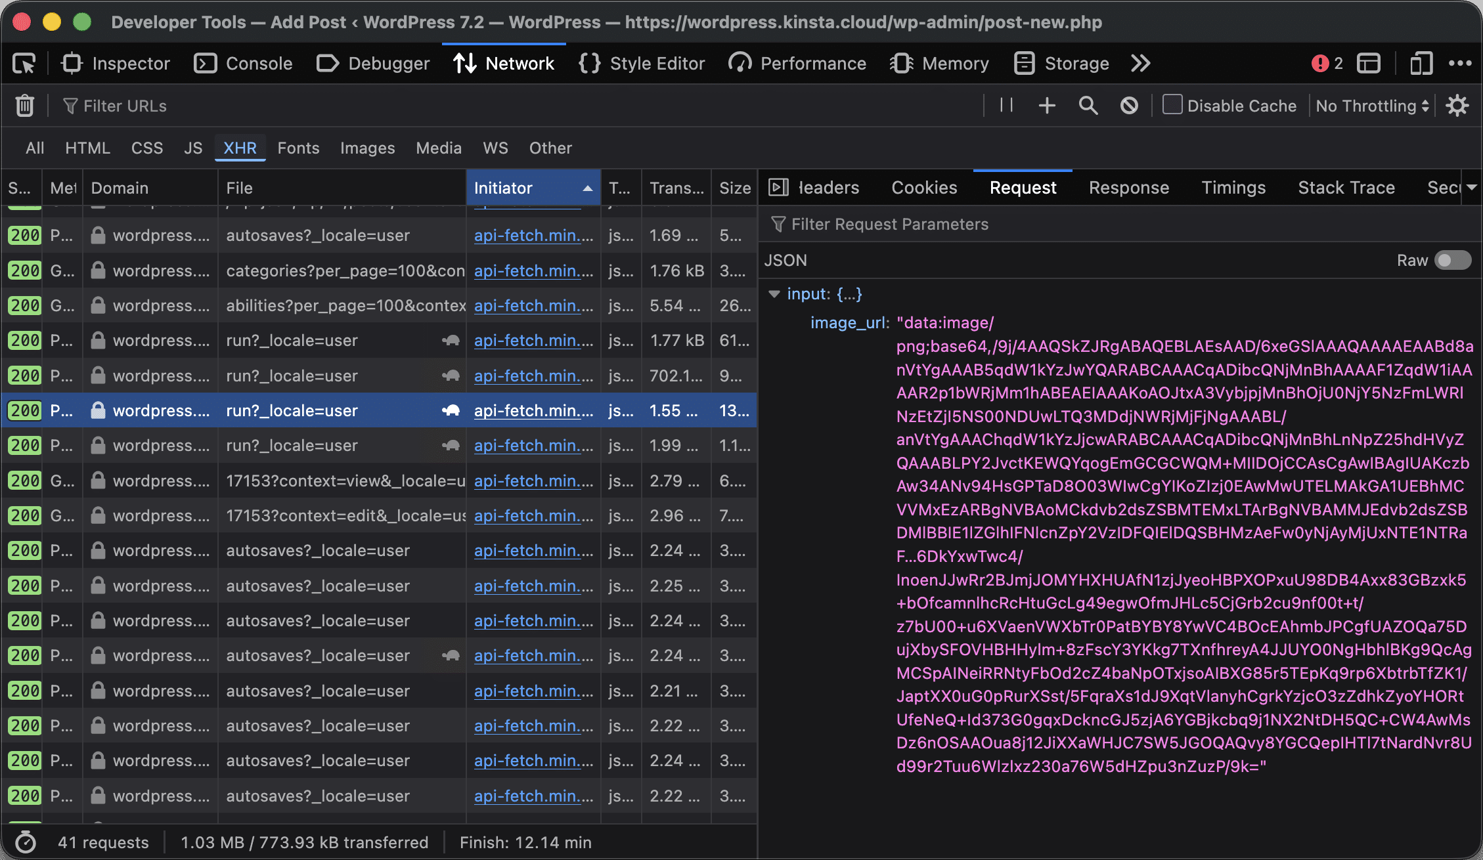This screenshot has height=860, width=1483.
Task: Sort by the Size column header
Action: 734,188
